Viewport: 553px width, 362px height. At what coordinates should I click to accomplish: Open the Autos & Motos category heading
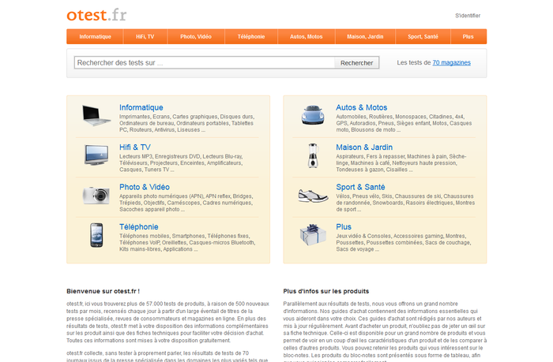click(362, 107)
